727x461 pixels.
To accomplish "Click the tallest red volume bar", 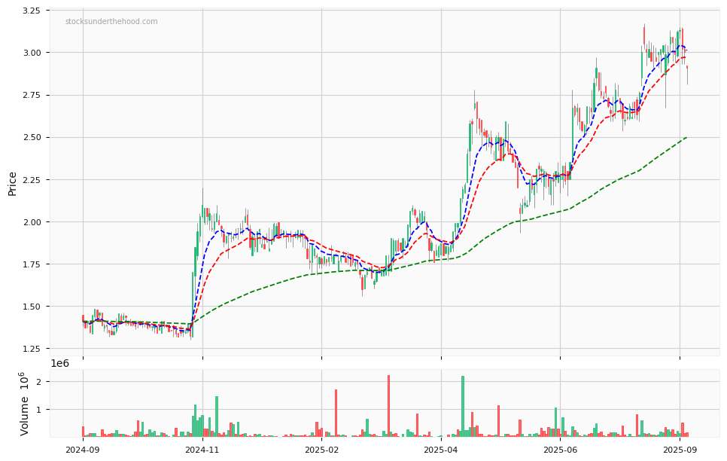I will (388, 406).
